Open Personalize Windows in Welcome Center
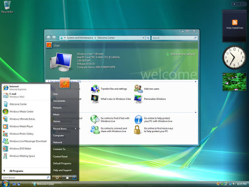The width and height of the screenshot is (249, 187). coord(138,99)
